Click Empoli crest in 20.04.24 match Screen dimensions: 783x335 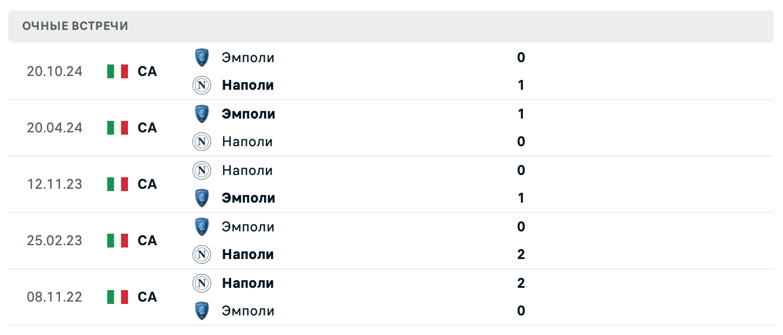201,114
